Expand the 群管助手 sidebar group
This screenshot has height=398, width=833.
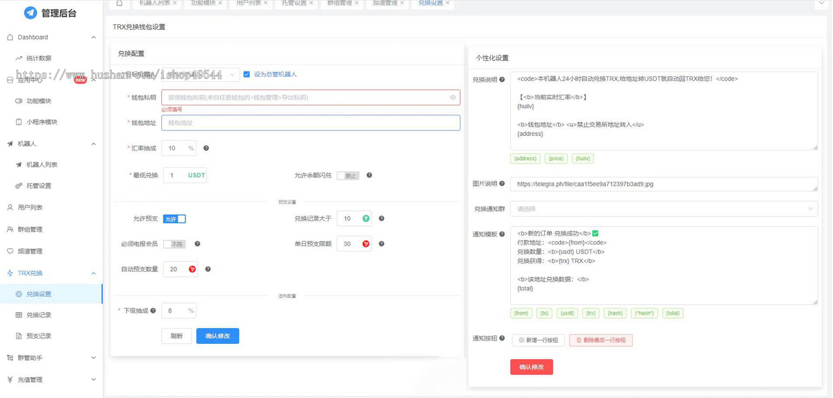point(94,358)
